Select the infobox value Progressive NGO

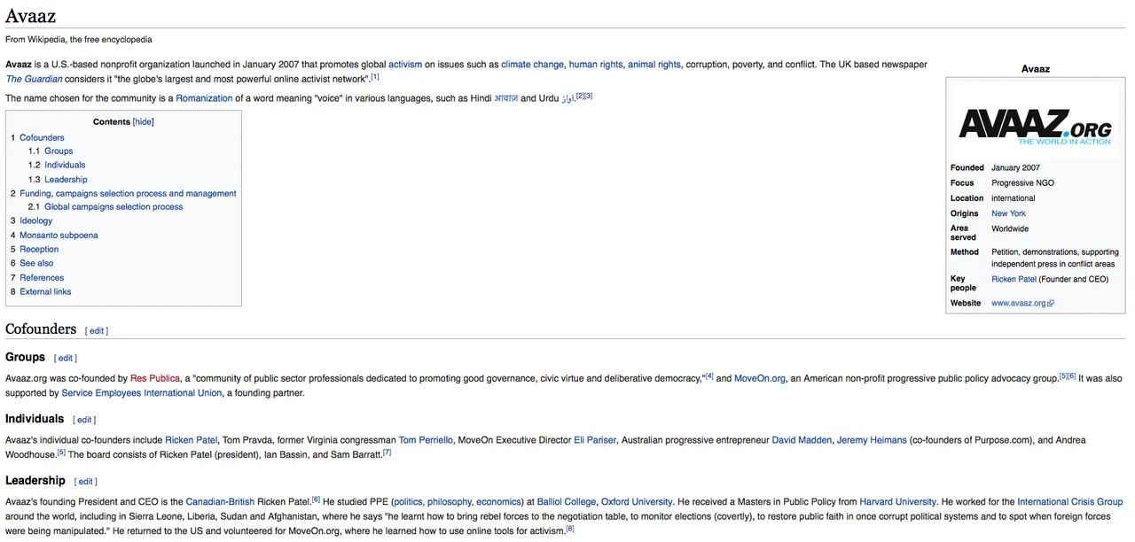click(x=1022, y=183)
